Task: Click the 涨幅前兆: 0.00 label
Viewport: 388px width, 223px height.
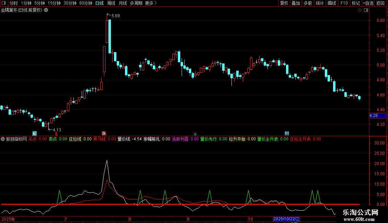Action: tap(157, 139)
